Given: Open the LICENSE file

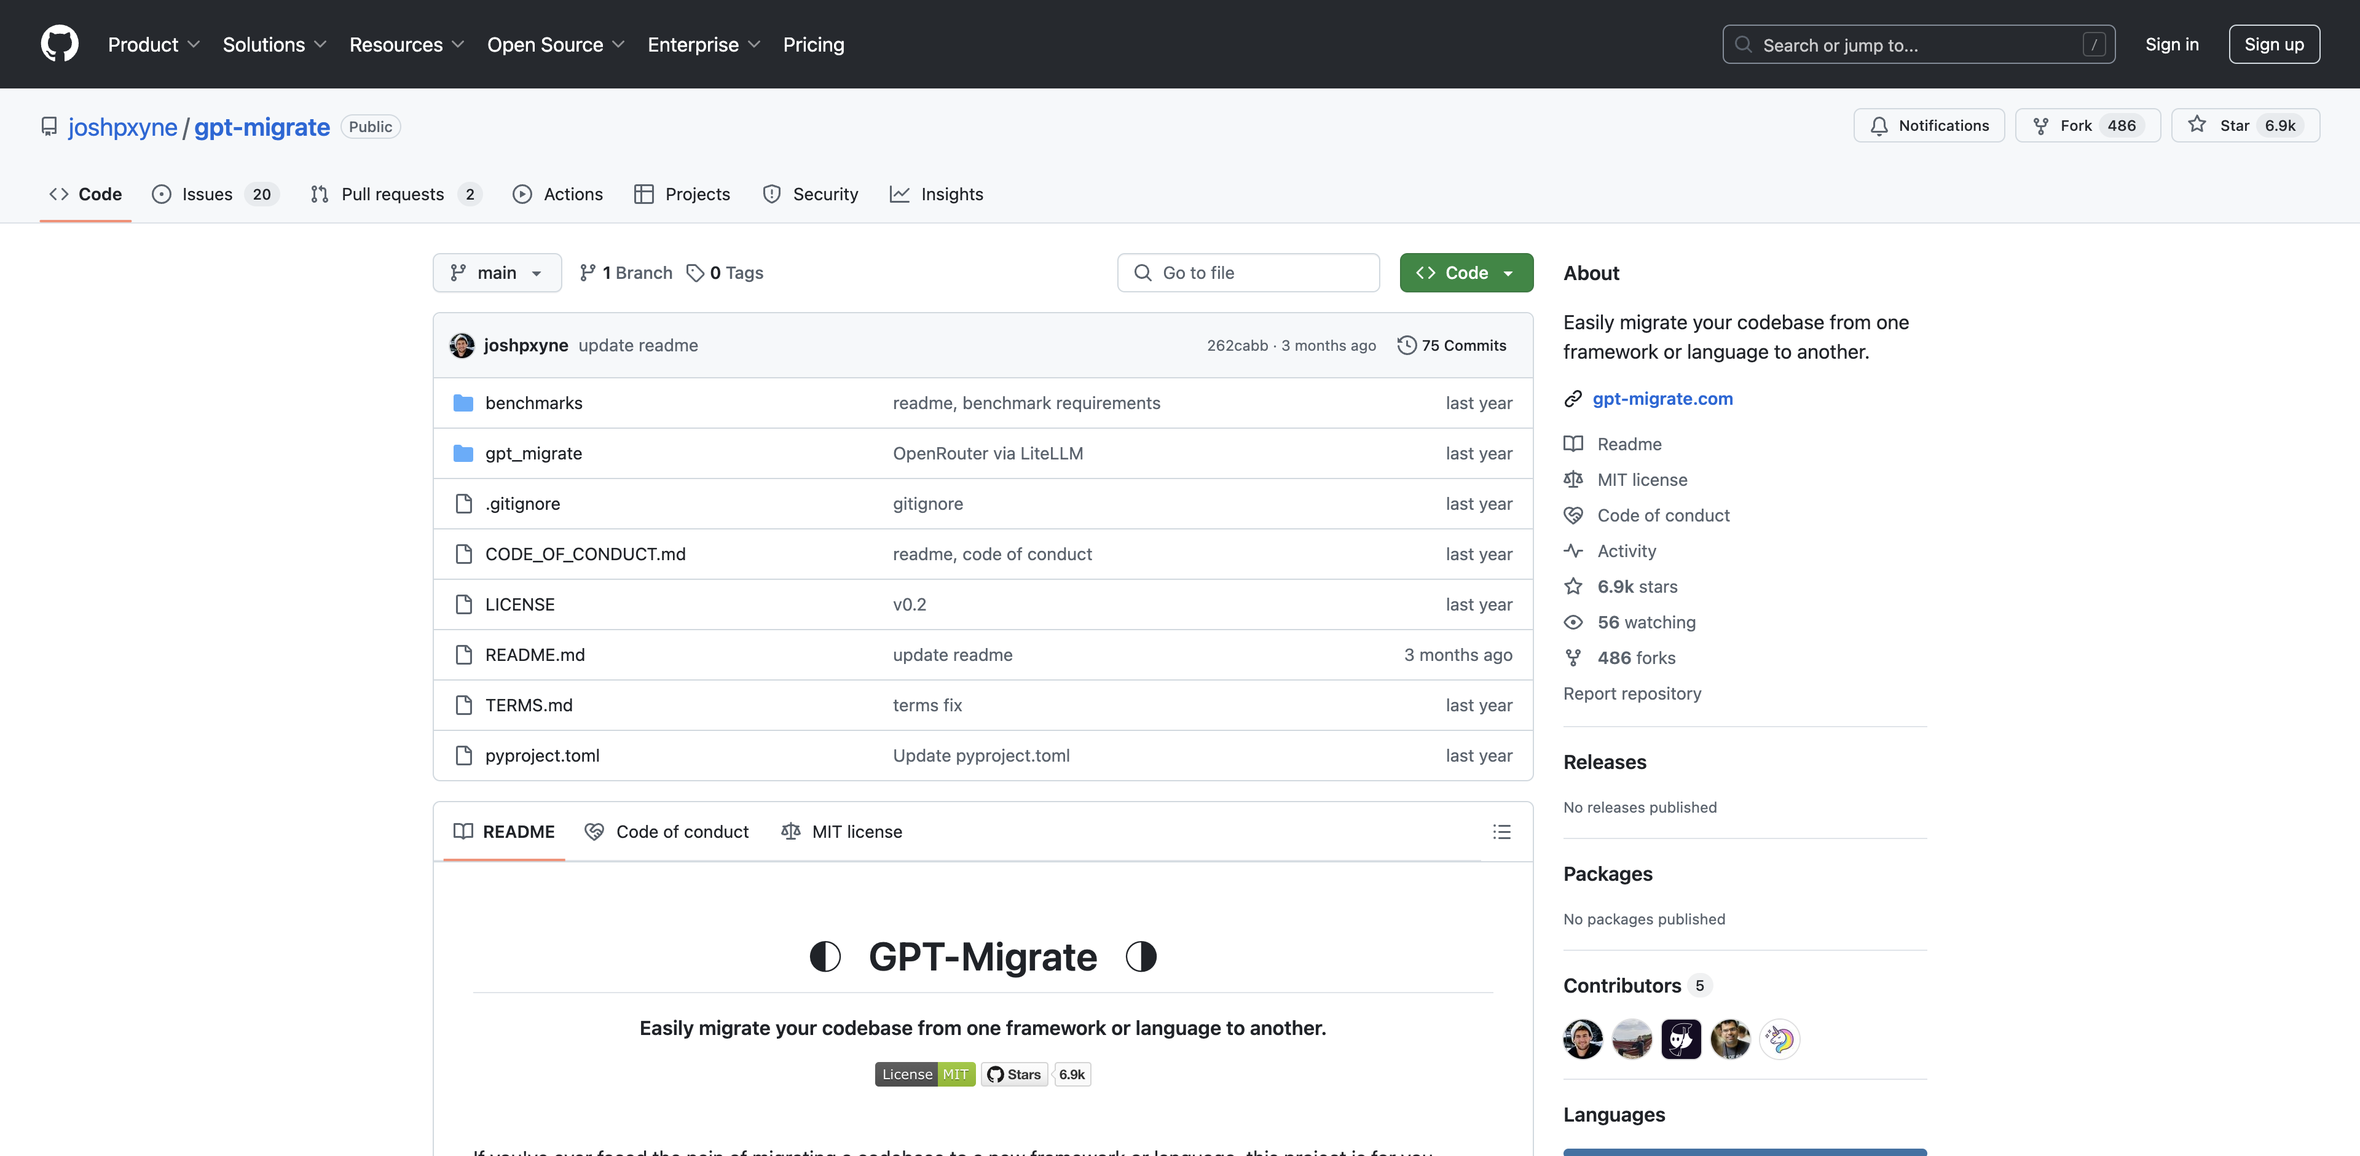Looking at the screenshot, I should pos(519,604).
